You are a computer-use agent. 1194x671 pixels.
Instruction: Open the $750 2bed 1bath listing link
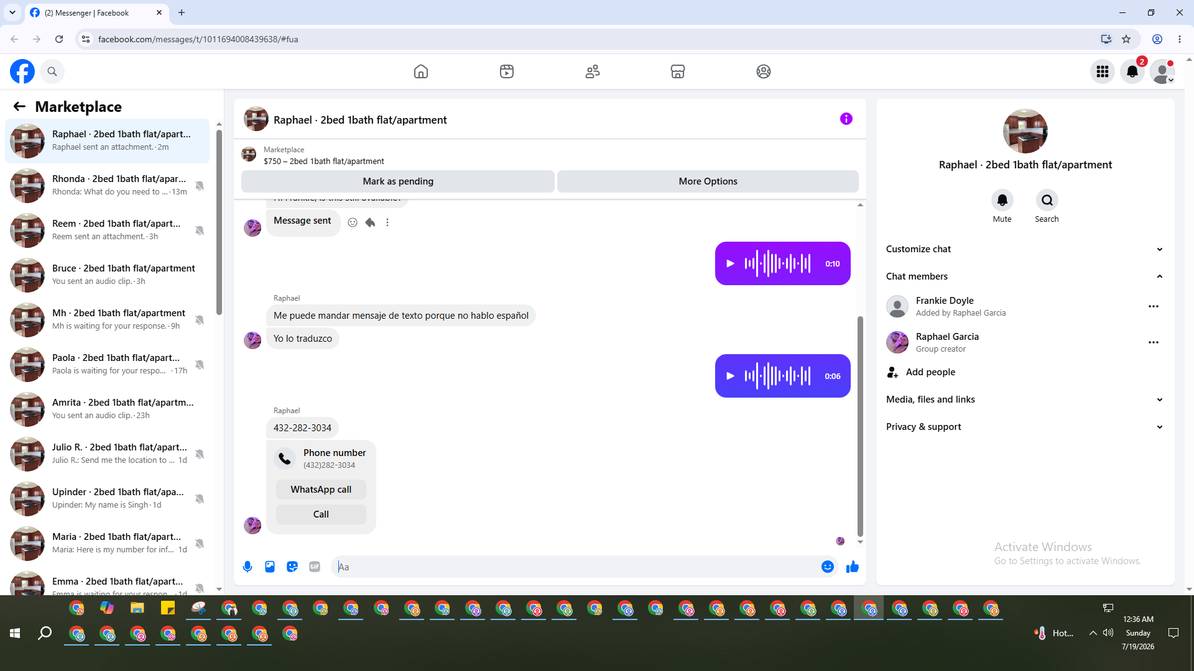tap(323, 162)
